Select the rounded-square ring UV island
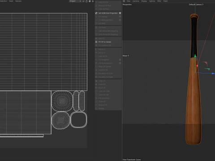The width and height of the screenshot is (215, 161). 78,120
